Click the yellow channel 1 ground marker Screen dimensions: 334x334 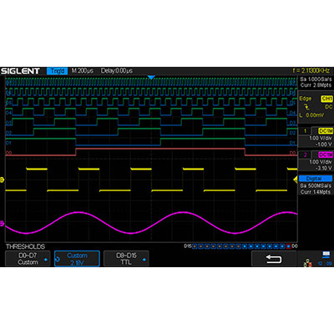[3, 180]
